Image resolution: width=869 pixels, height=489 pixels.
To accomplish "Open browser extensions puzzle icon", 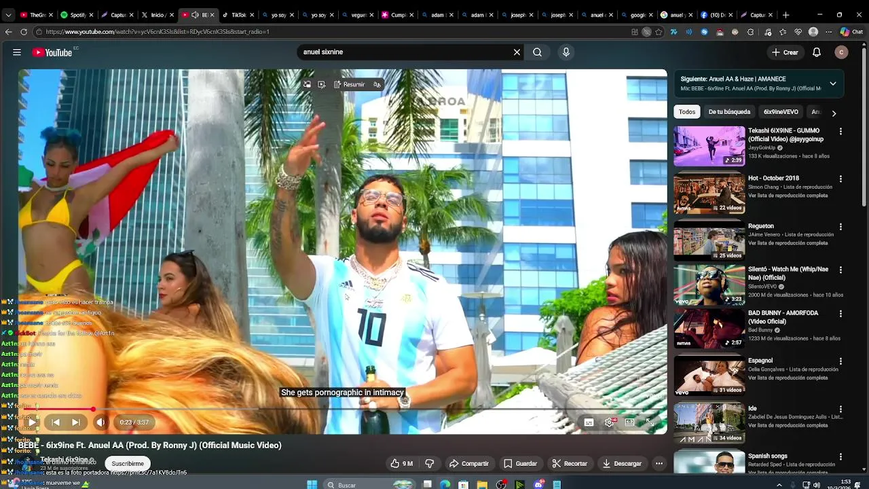I will tap(750, 32).
